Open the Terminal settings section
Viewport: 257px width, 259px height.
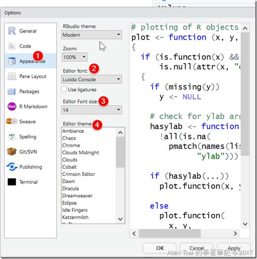pyautogui.click(x=31, y=182)
